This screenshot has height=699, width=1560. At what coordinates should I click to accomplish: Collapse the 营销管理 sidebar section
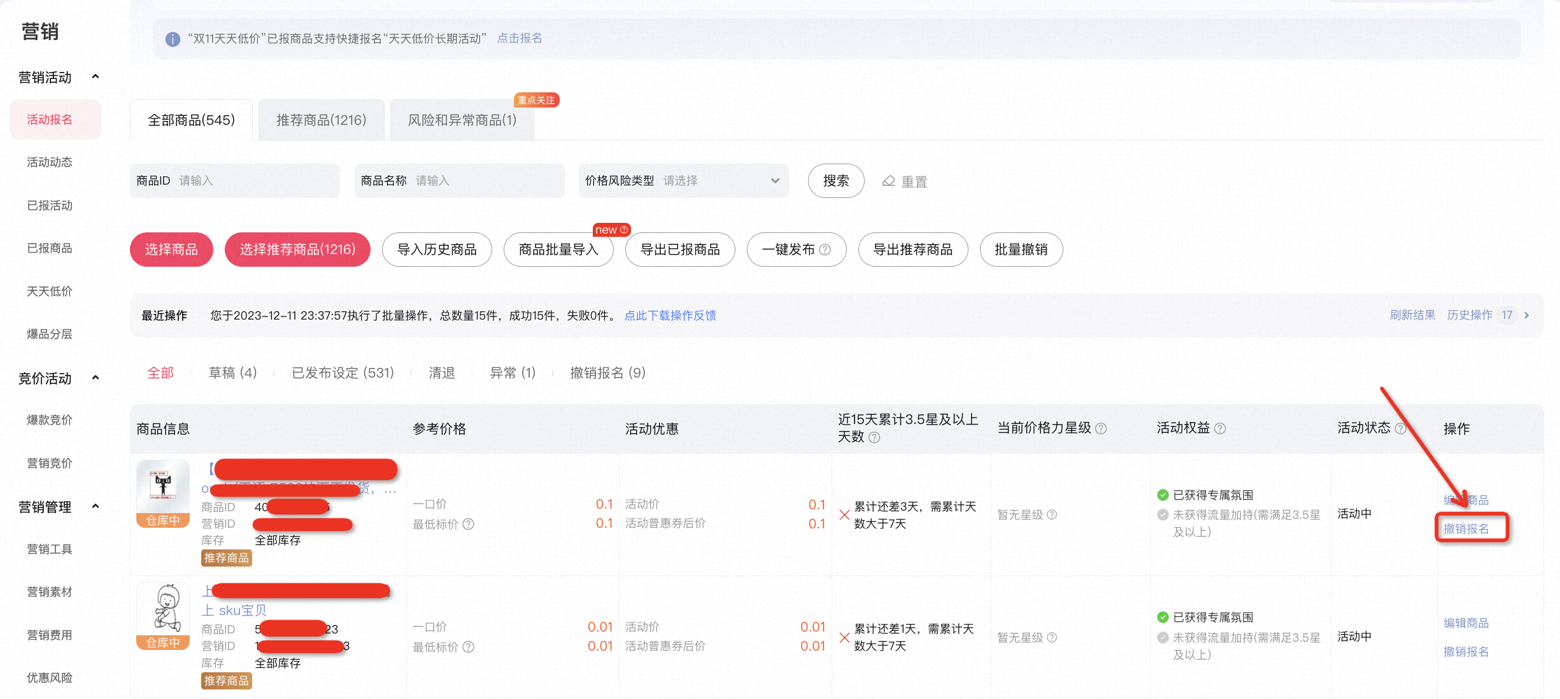tap(96, 507)
